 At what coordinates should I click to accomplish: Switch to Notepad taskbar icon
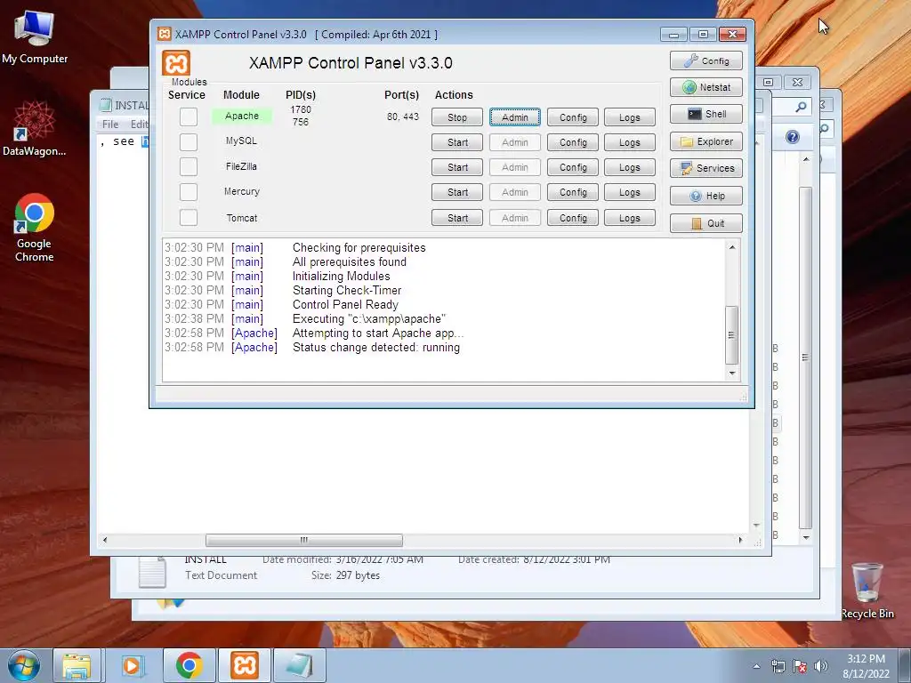click(x=299, y=665)
